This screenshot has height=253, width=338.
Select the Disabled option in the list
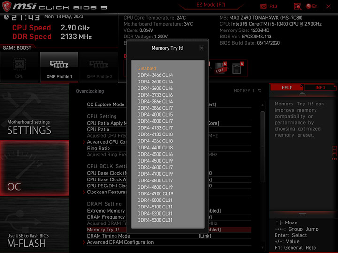[146, 68]
